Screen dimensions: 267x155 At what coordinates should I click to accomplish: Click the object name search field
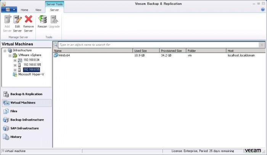tap(158, 45)
